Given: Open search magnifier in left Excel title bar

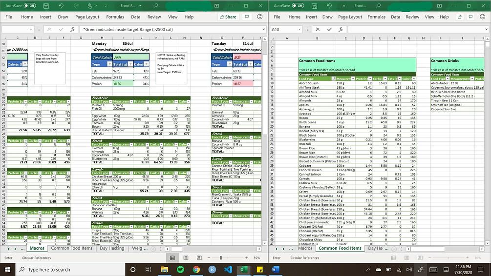Looking at the screenshot, I should click(156, 6).
